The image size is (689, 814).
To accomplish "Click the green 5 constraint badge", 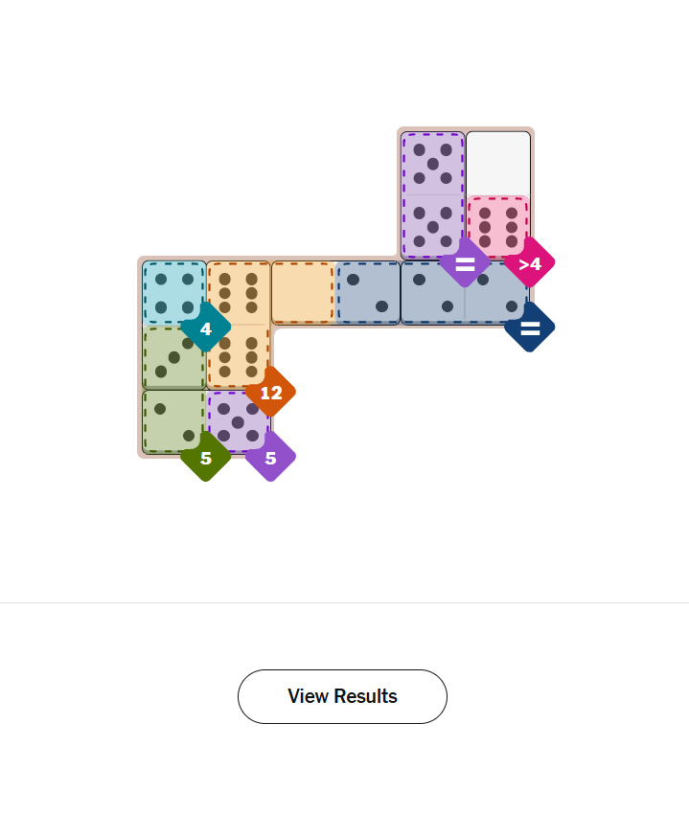I will [x=206, y=458].
